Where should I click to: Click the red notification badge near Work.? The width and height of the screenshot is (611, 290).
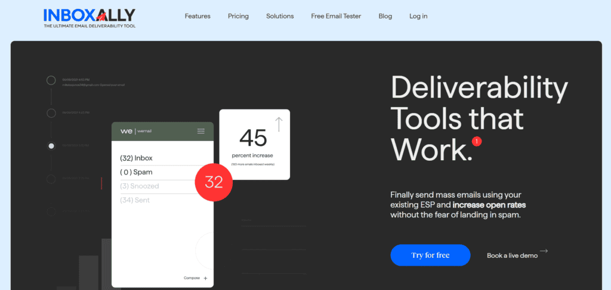(477, 141)
